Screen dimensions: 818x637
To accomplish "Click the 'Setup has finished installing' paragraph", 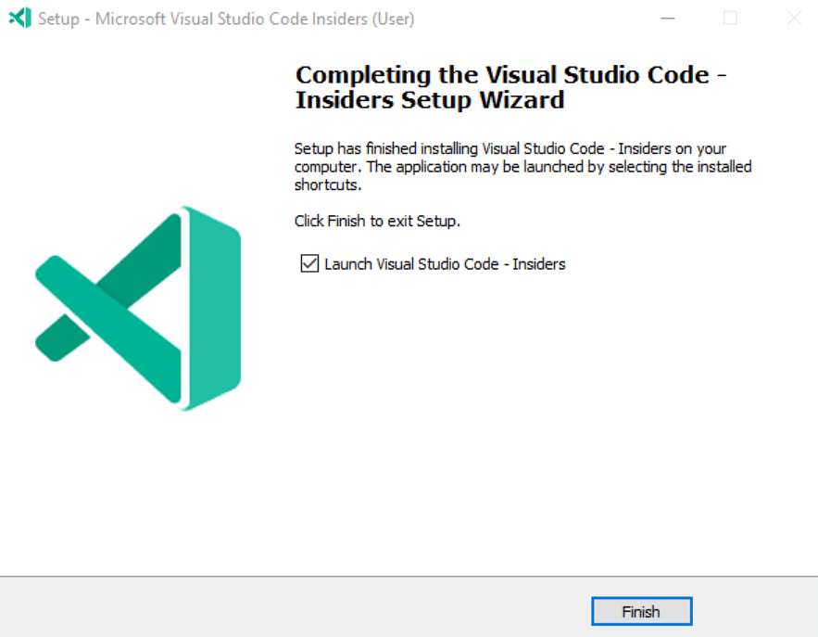I will click(x=523, y=167).
